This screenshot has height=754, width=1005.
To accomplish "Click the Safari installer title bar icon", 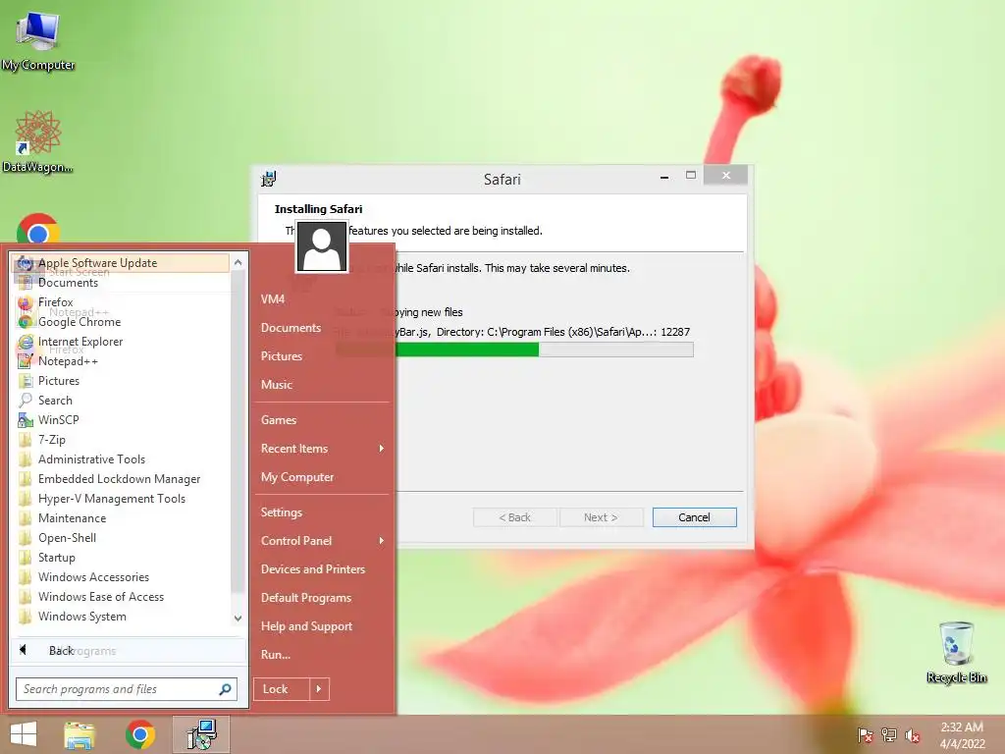I will 269,179.
